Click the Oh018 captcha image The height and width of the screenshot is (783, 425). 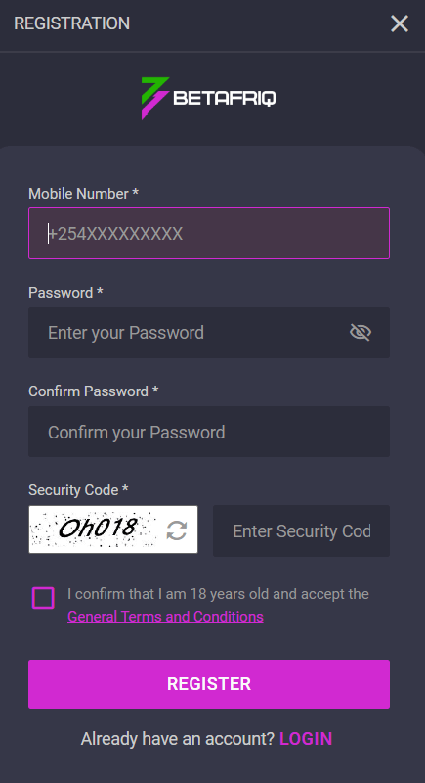click(97, 530)
